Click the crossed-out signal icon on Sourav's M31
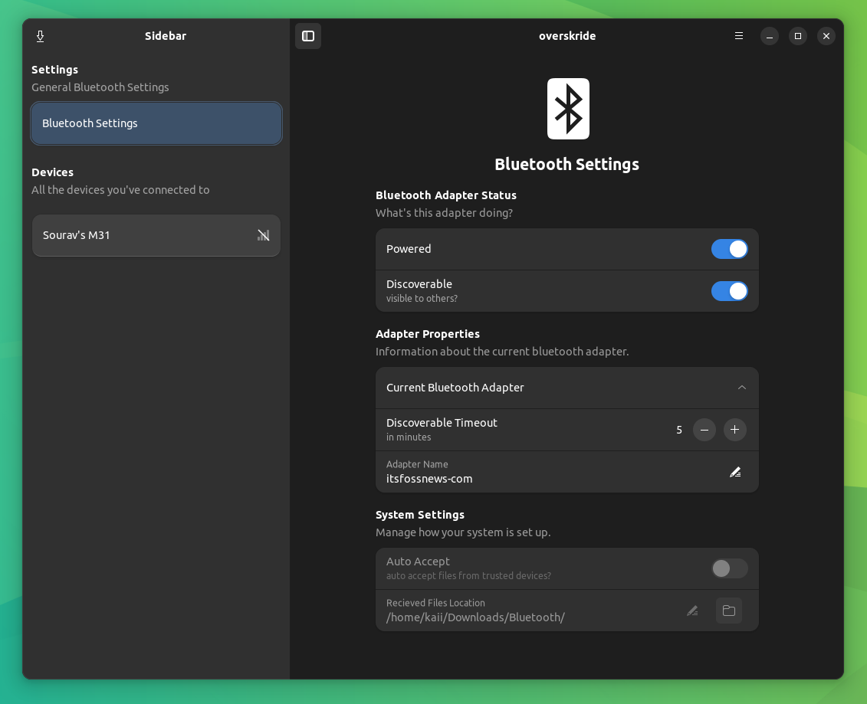This screenshot has width=867, height=704. click(264, 235)
